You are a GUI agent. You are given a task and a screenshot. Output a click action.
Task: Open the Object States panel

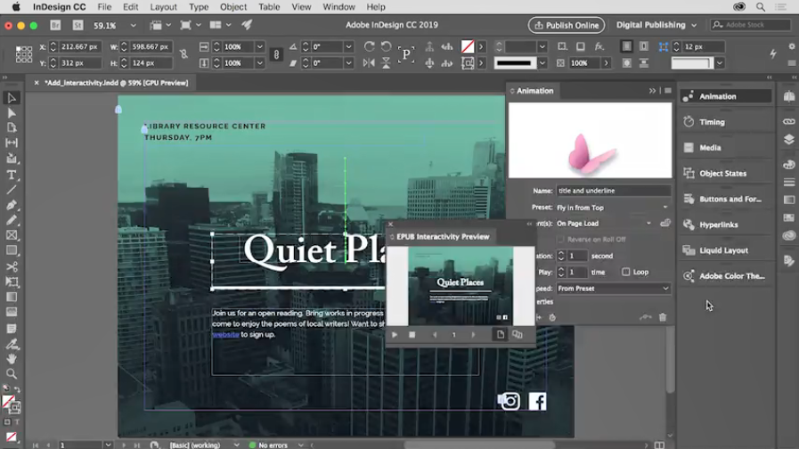click(x=722, y=174)
